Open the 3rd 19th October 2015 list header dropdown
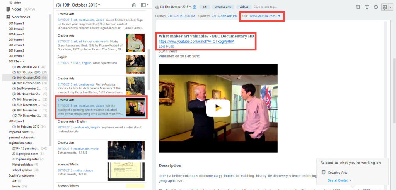Image resolution: width=396 pixels, height=190 pixels. coord(78,5)
